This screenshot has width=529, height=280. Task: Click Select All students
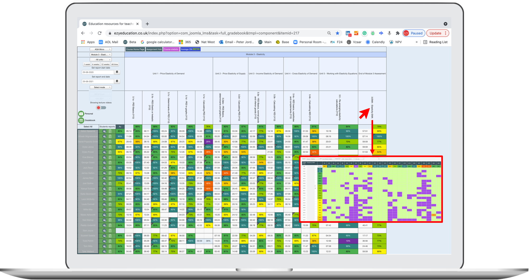tap(88, 127)
